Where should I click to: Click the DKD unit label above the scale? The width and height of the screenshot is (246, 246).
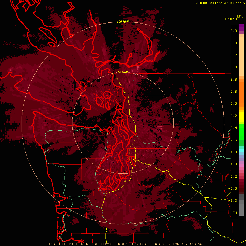240,16
